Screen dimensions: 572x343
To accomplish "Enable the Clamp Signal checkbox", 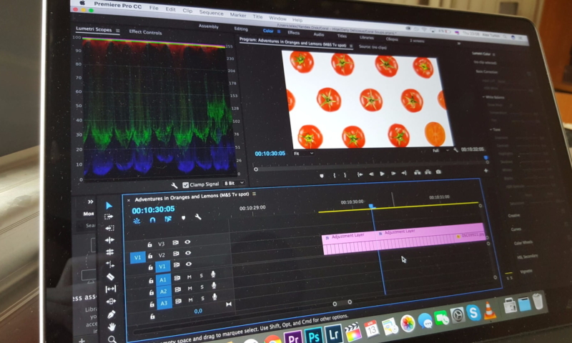I will point(185,184).
